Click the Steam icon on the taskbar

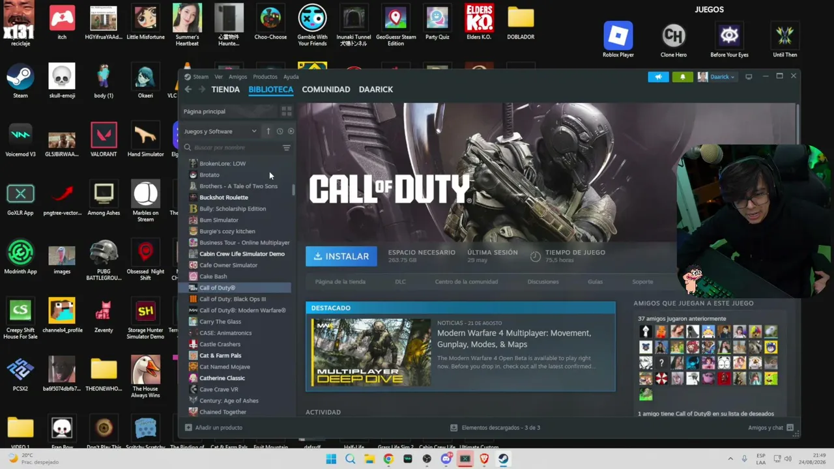504,459
